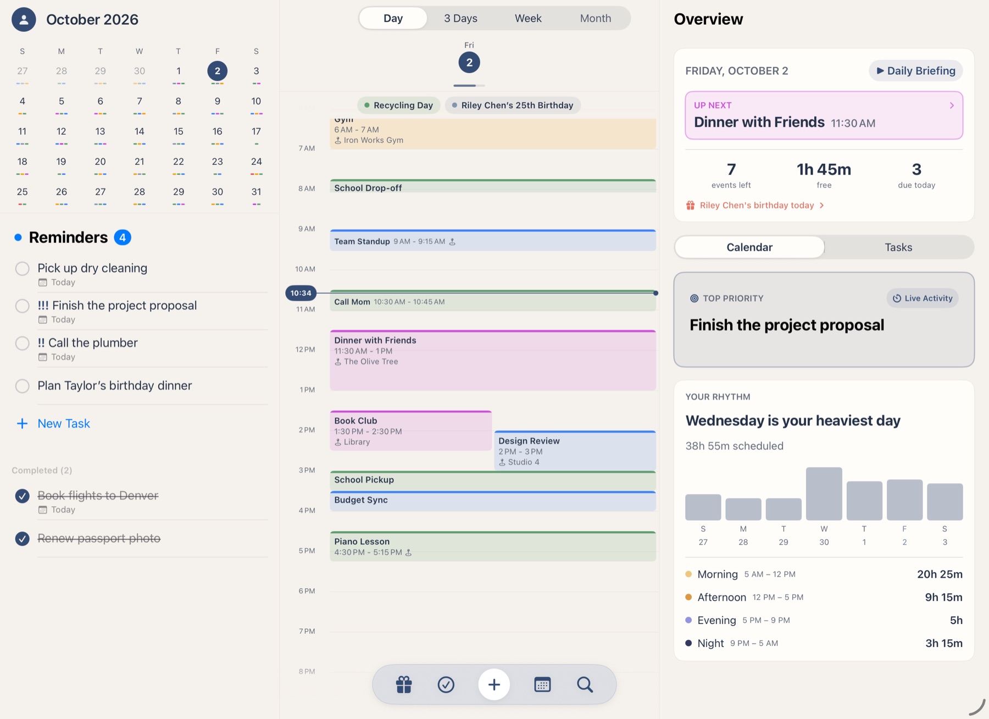The width and height of the screenshot is (989, 719).
Task: Click the Reminders count badge showing 4
Action: tap(123, 237)
